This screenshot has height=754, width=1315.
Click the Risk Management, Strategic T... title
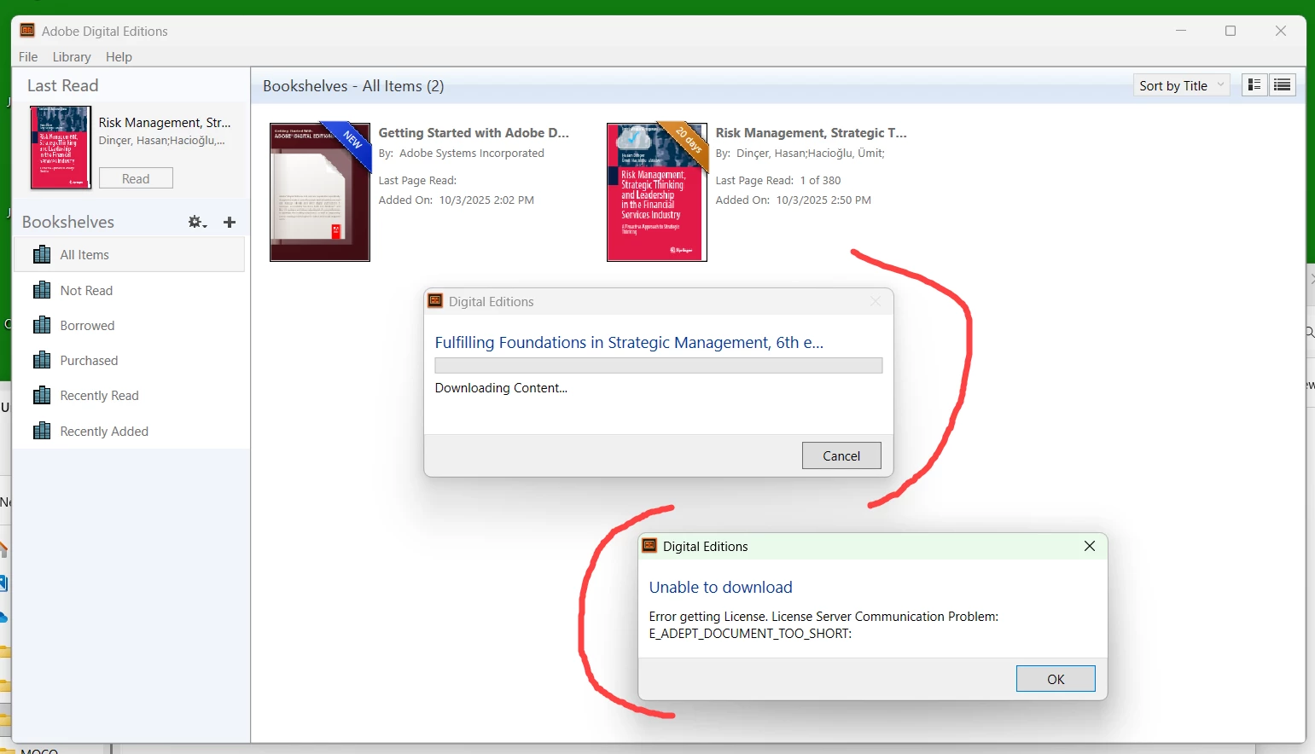pos(811,133)
